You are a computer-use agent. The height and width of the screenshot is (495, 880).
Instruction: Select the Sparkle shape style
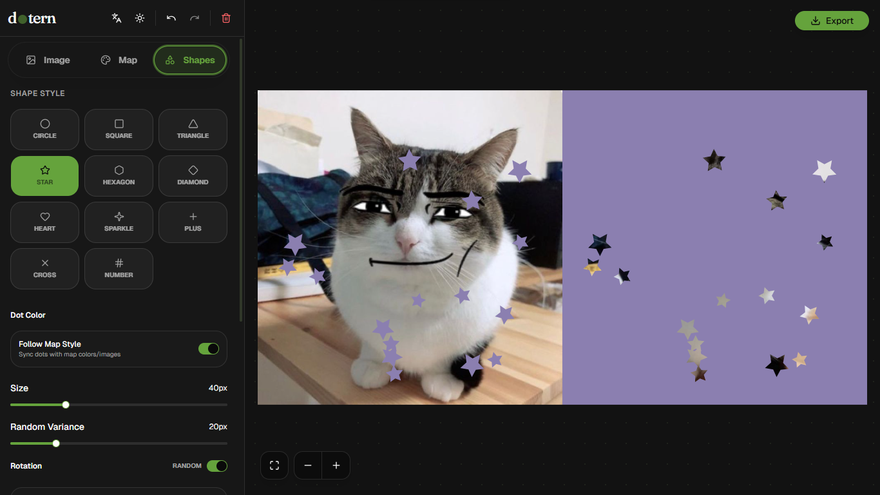tap(119, 222)
